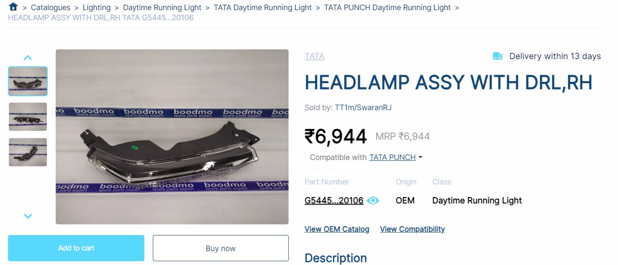Open the TATA brand link
Viewport: 618px width, 265px height.
coord(314,56)
